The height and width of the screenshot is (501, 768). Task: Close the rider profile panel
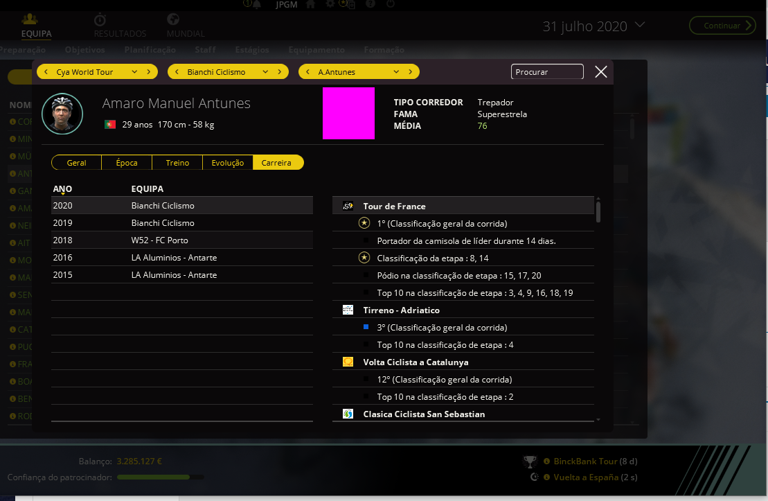(x=601, y=71)
